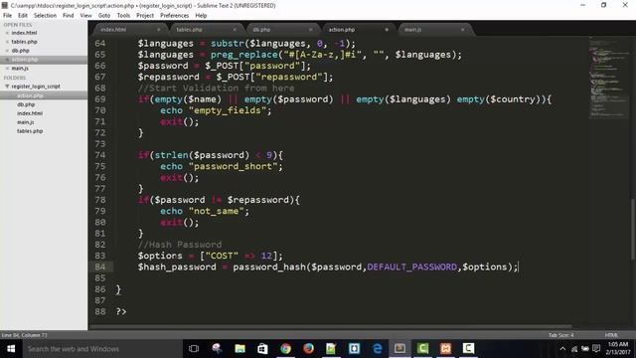Click the editor's vertical scrollbar
The image size is (636, 358).
(632, 230)
